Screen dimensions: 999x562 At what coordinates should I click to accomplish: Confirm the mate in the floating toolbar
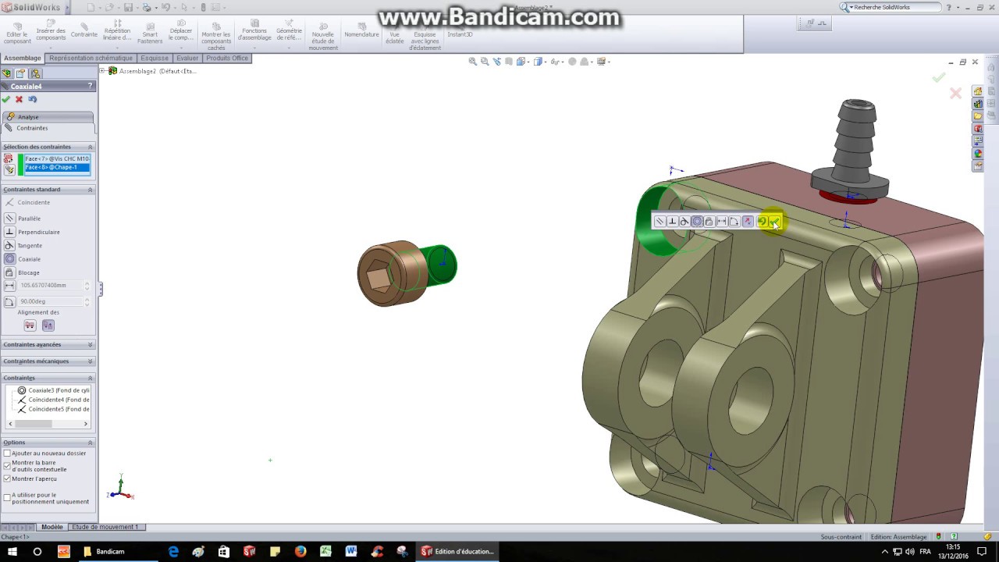774,222
